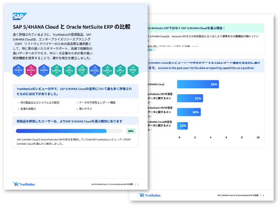Click the Top Rated badge left of Tech Cares
The image size is (280, 207).
[x=18, y=71]
